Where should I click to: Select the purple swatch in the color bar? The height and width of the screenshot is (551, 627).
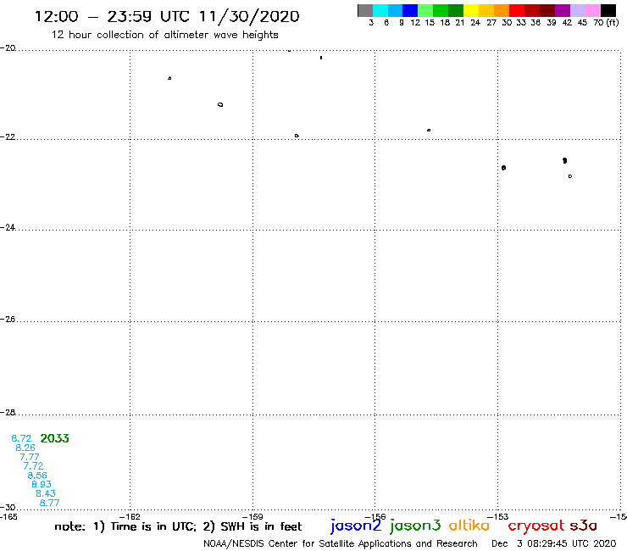click(x=563, y=10)
